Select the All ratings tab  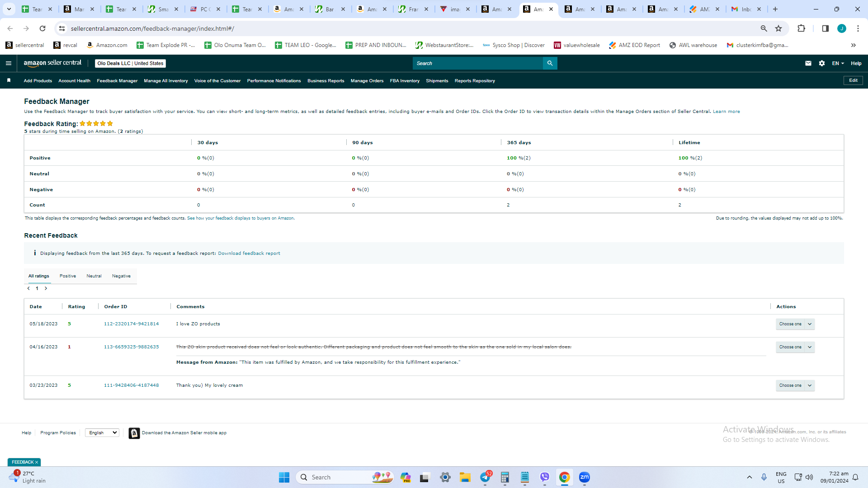pyautogui.click(x=39, y=276)
